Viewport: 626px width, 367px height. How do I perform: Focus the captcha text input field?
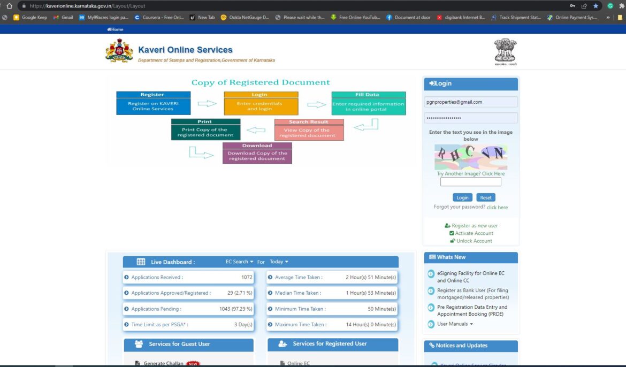click(471, 182)
